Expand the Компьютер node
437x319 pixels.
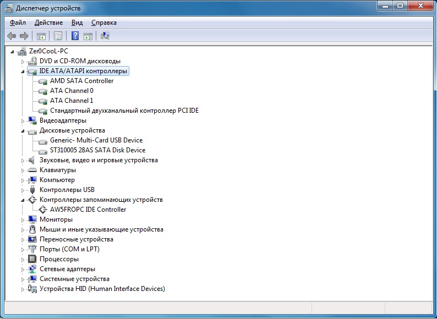pyautogui.click(x=23, y=180)
